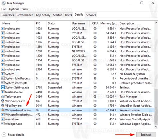
Task: Click the System interrupts icon
Action: pos(3,83)
